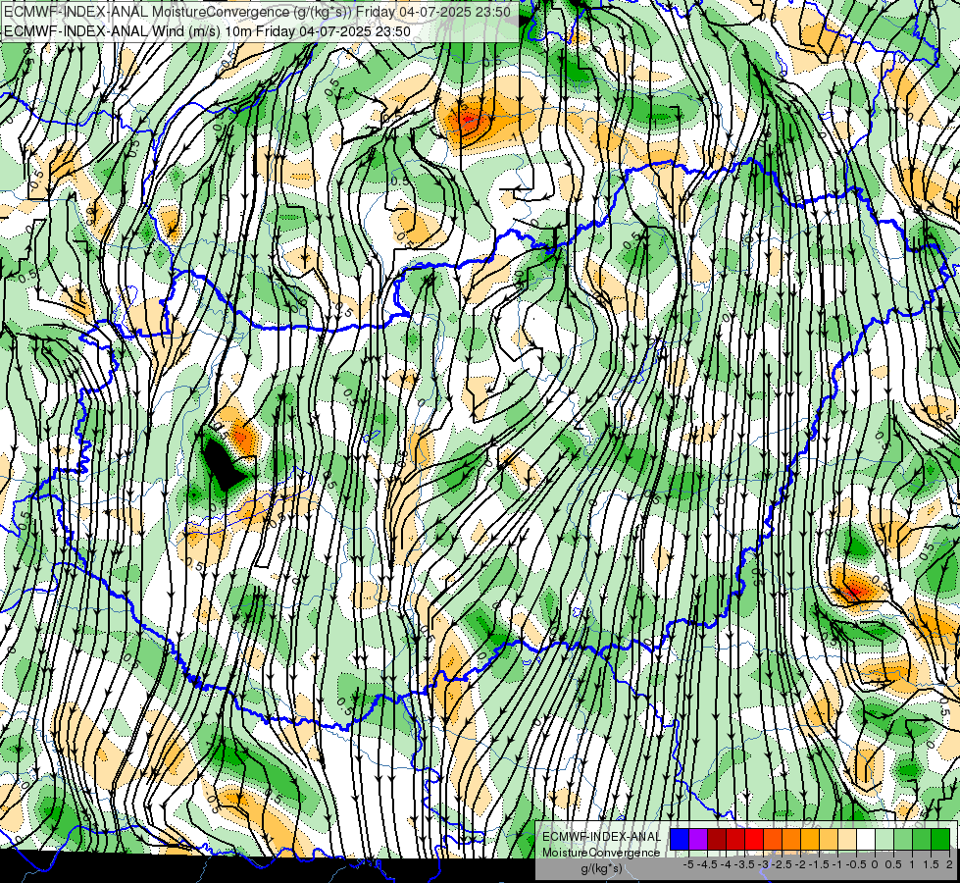Screen dimensions: 960x883
Task: Pick the darkest green swatch before 2
Action: coord(940,840)
